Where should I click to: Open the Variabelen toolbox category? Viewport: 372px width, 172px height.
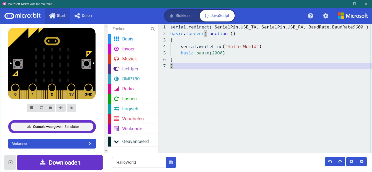point(133,119)
